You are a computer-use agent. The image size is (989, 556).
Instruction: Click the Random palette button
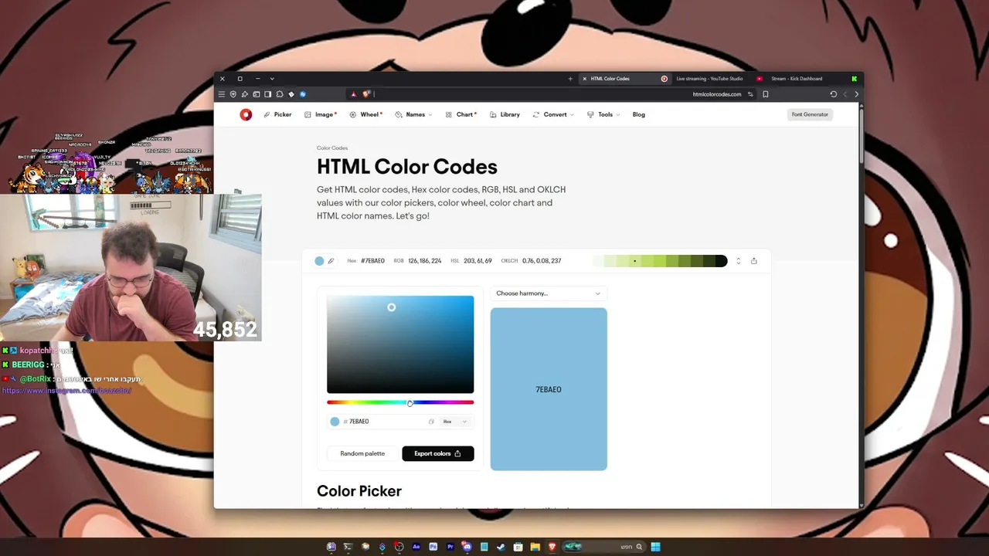(362, 453)
